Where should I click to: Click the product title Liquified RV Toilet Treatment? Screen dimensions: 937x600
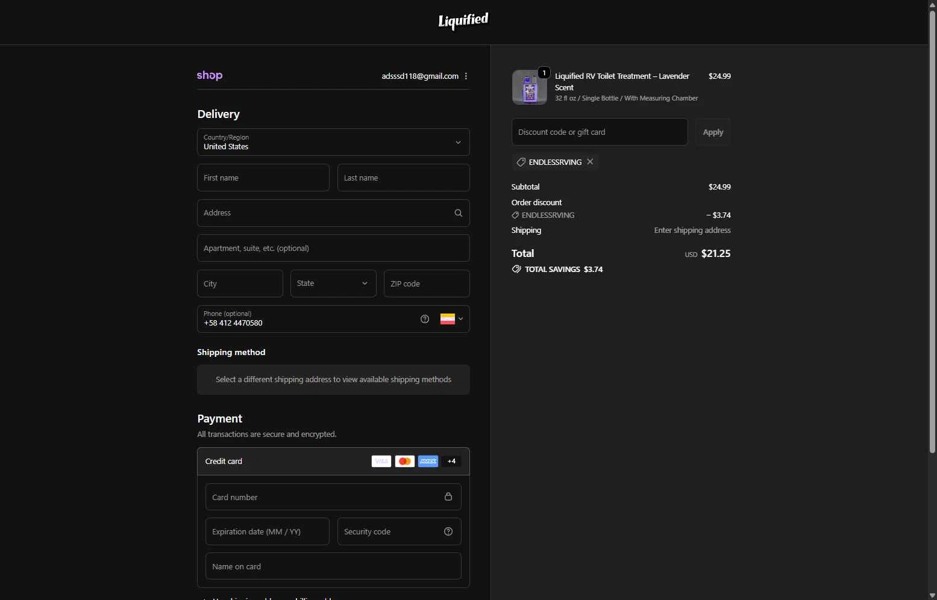tap(622, 82)
